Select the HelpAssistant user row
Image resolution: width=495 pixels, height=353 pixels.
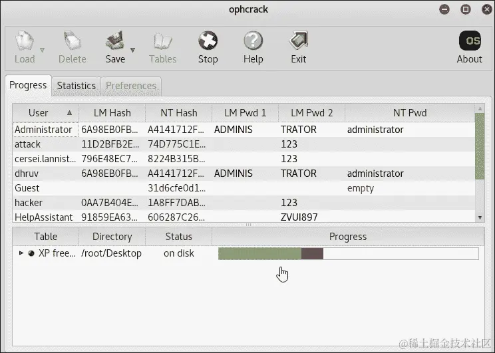(244, 217)
